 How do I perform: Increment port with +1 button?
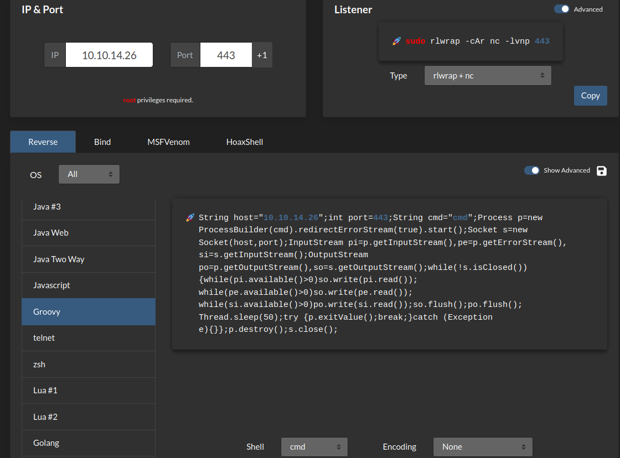click(262, 55)
